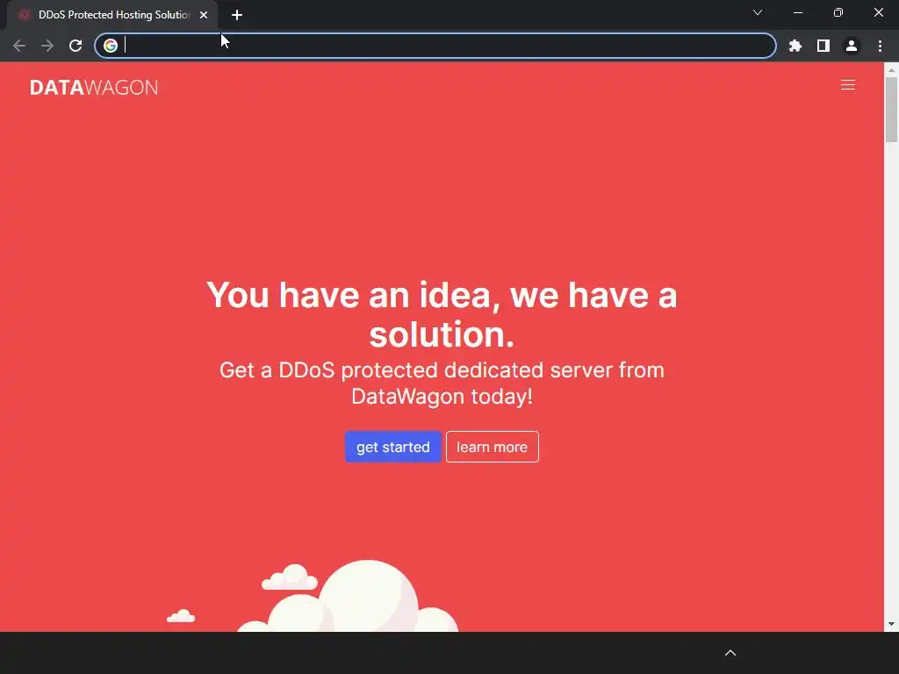Close the DDoS Protected Hosting tab

204,15
